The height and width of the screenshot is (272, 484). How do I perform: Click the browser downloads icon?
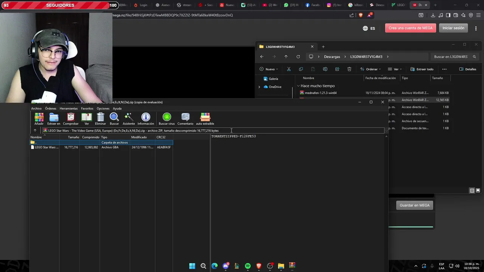point(433,15)
